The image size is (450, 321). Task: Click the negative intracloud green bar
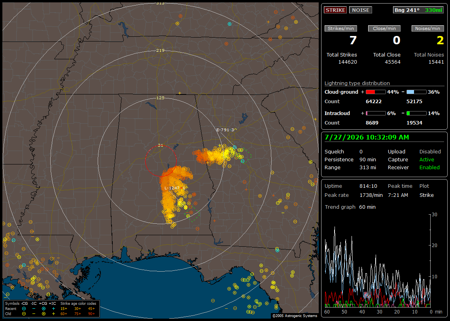coord(416,113)
